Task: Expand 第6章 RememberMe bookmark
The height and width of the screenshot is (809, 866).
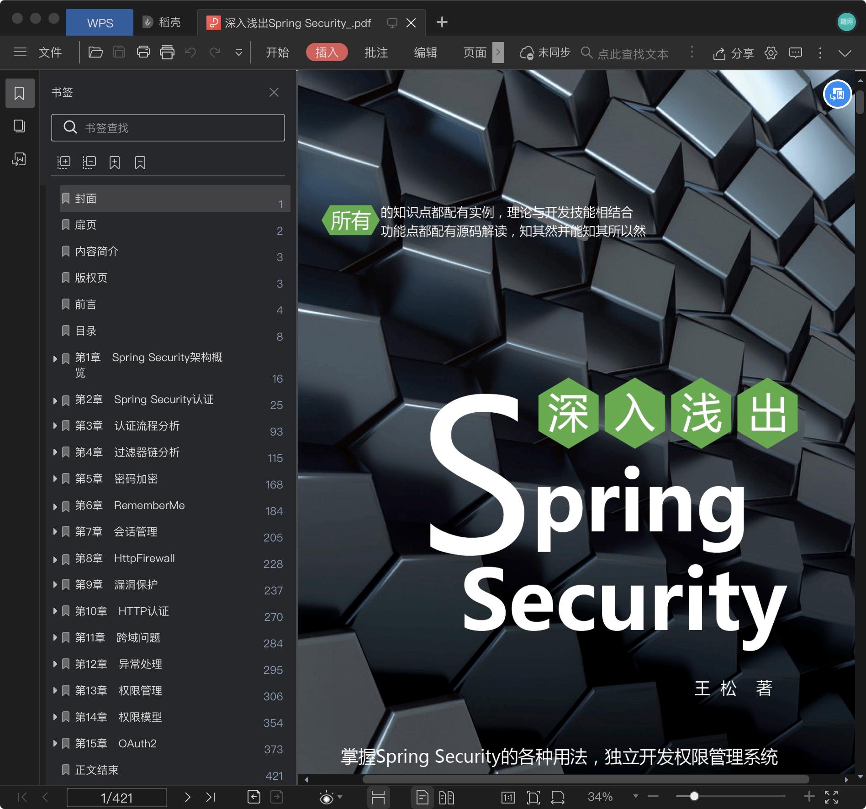Action: [x=55, y=506]
